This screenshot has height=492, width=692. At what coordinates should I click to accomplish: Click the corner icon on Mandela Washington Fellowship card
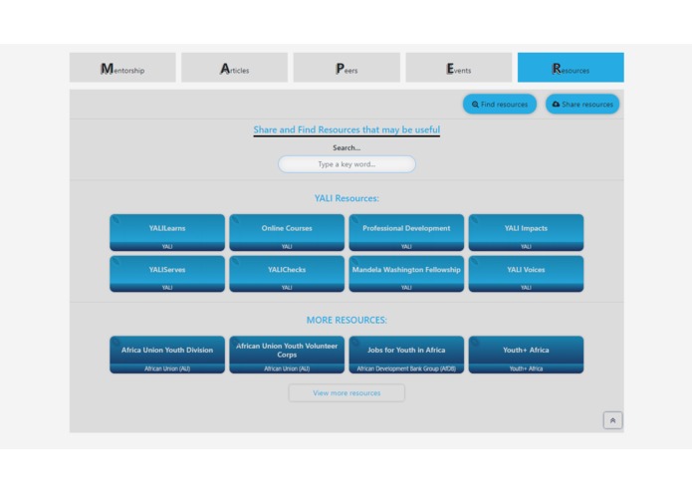(x=354, y=261)
